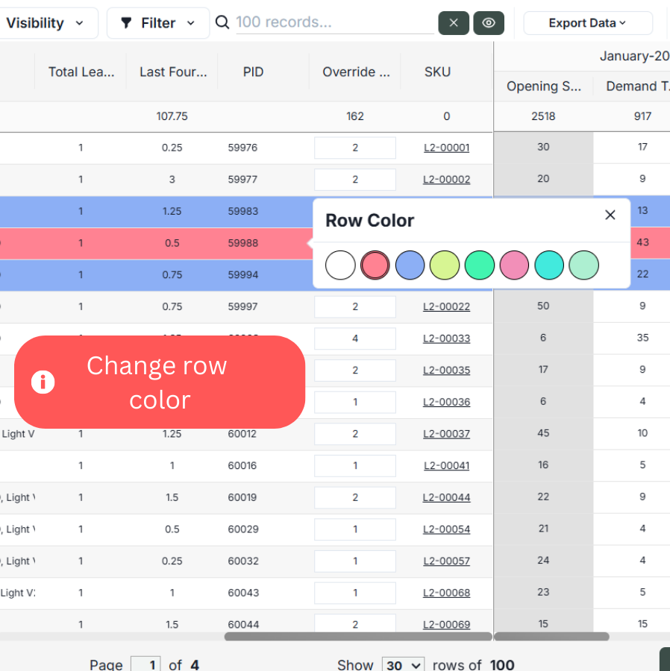
Task: Open the Visibility dropdown
Action: 45,23
